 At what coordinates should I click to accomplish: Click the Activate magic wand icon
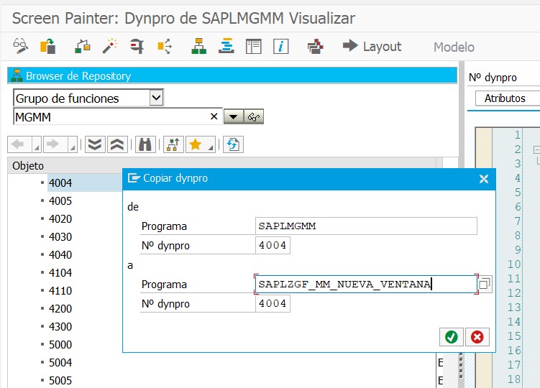pyautogui.click(x=109, y=46)
